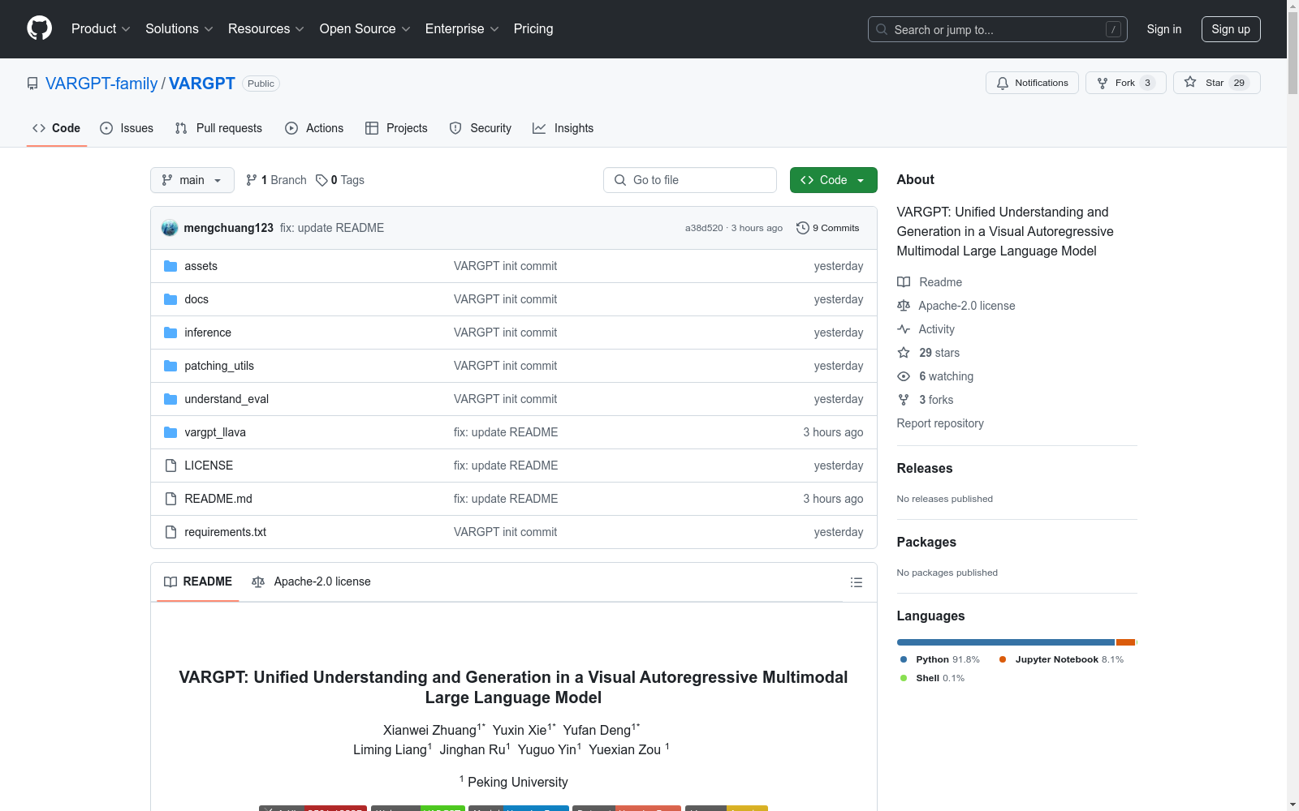1299x811 pixels.
Task: Click the orange Jupyter Notebook language bar segment
Action: pos(1125,642)
